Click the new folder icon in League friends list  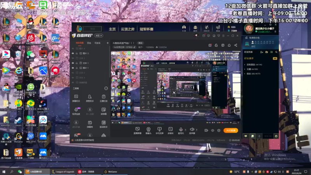pos(267,52)
